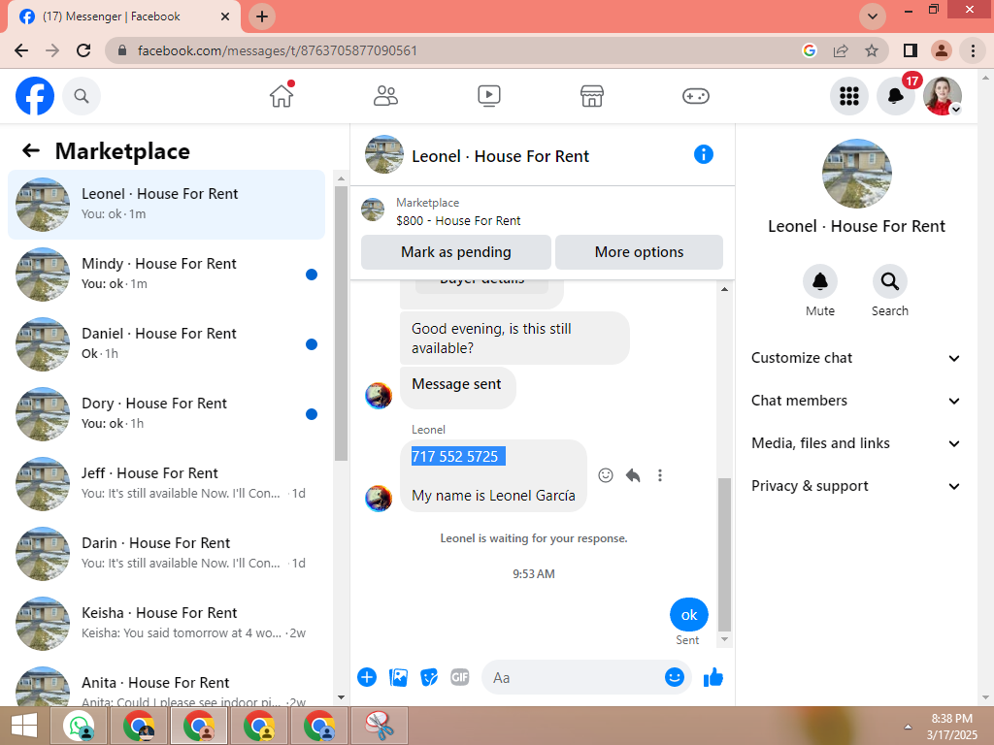Screen dimensions: 994x745
Task: Expand Customize chat section
Action: click(854, 358)
